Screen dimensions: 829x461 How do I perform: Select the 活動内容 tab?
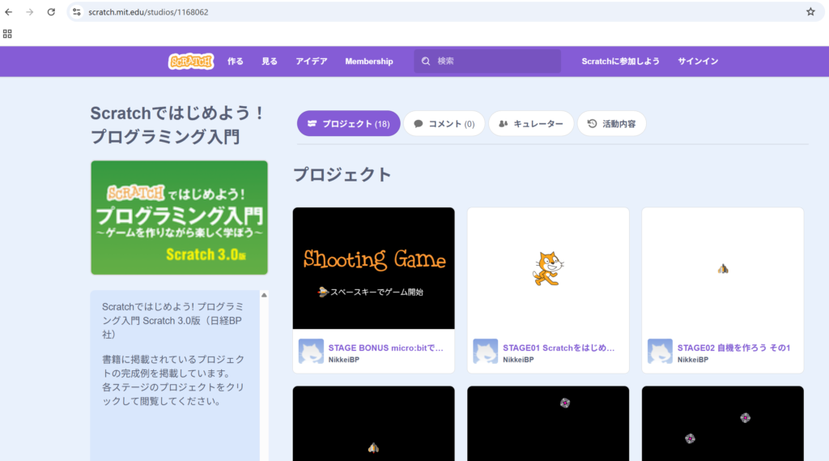(611, 124)
